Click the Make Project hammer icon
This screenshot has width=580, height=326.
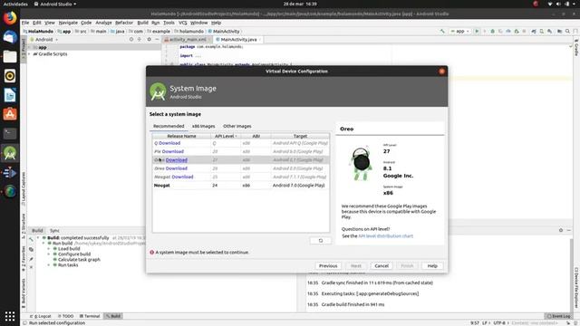442,32
